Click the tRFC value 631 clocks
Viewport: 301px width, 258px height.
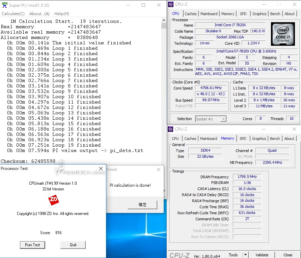click(247, 213)
